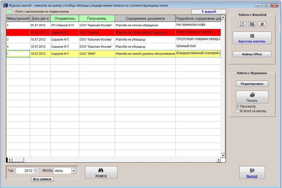Exit via the Выход button
This screenshot has height=188, width=282.
tap(252, 172)
